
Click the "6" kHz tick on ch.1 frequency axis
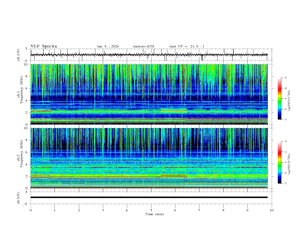click(x=27, y=88)
